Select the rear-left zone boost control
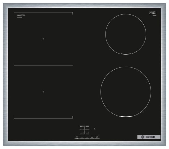Screen dimensions: 169x149 pyautogui.click(x=82, y=126)
